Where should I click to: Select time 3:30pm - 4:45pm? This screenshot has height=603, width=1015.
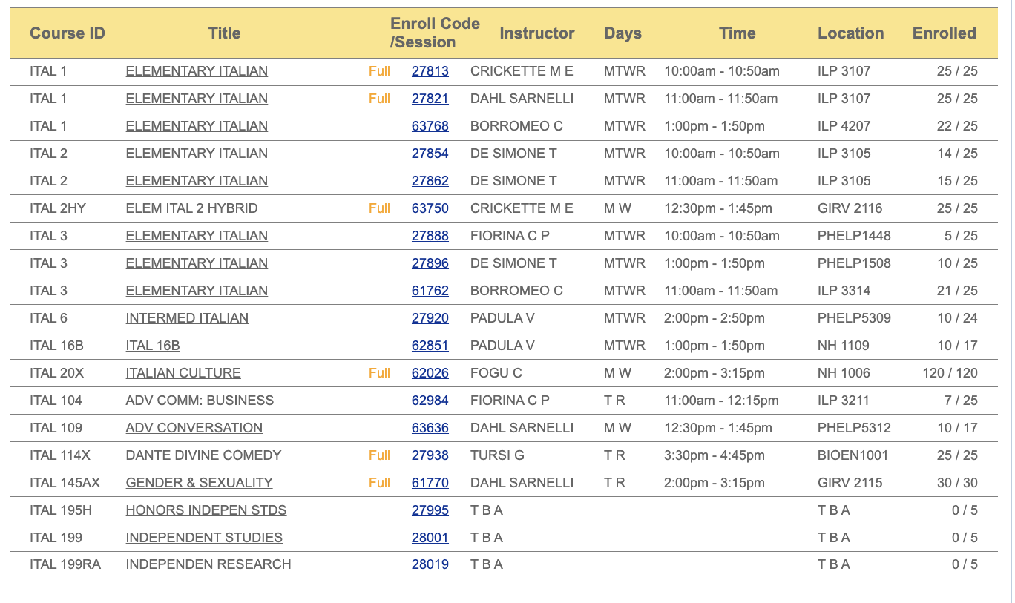click(715, 455)
